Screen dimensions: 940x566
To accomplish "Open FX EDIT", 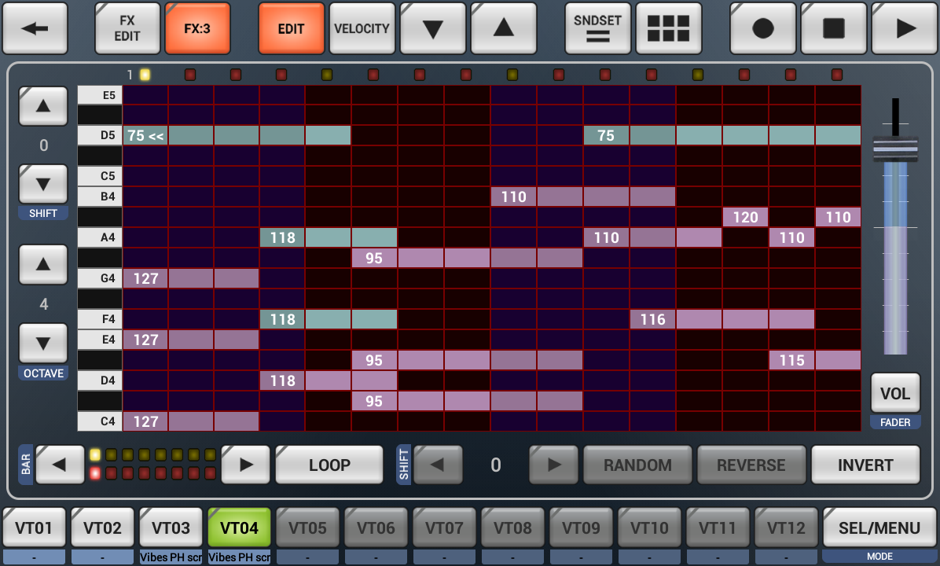I will pyautogui.click(x=127, y=28).
